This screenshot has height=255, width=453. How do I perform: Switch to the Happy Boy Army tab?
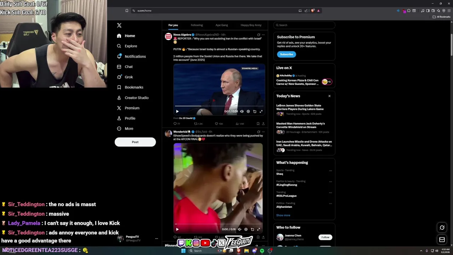coord(251,25)
